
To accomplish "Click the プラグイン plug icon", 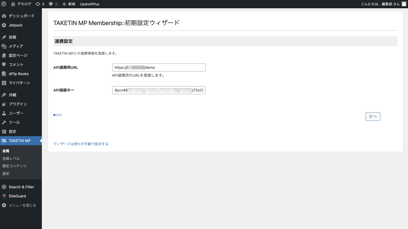I will [x=4, y=104].
